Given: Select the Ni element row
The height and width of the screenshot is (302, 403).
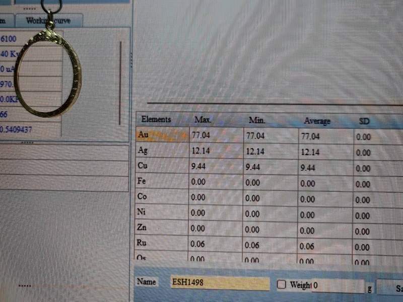Looking at the screenshot, I should coord(161,212).
